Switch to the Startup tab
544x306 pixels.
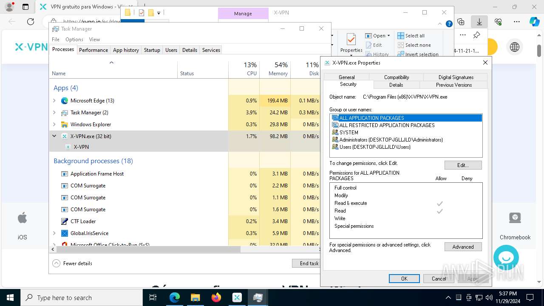click(x=152, y=50)
